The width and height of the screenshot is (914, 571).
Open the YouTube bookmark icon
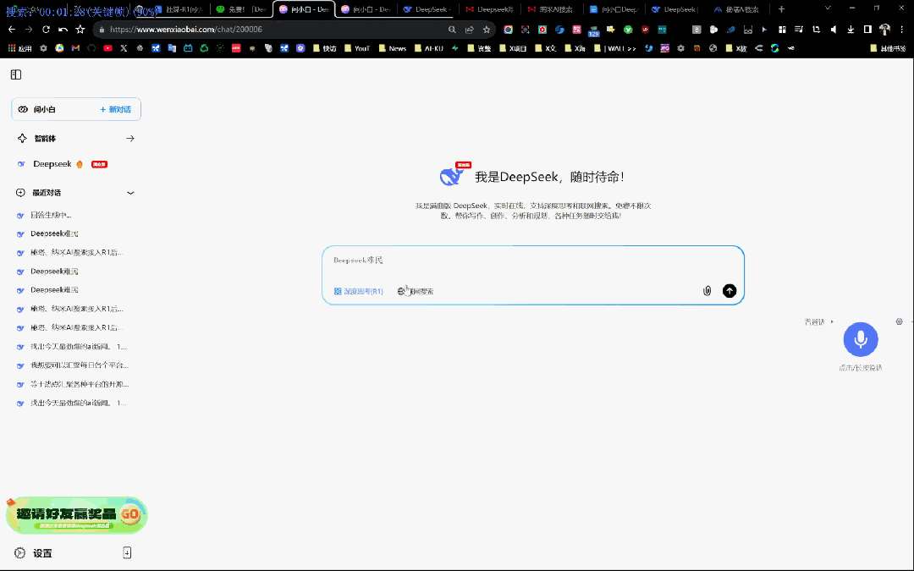pyautogui.click(x=107, y=48)
